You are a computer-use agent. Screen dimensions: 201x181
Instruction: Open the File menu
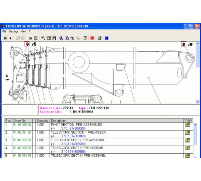pyautogui.click(x=4, y=31)
